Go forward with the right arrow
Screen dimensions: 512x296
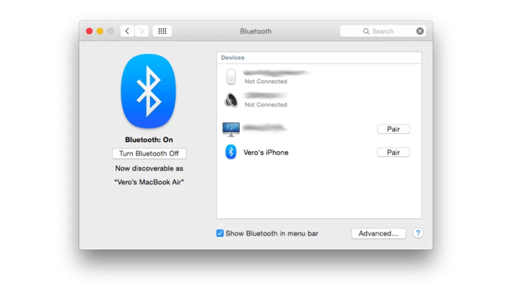coord(142,31)
